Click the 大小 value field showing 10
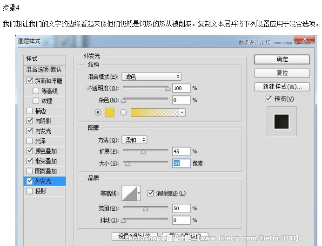 coord(181,163)
